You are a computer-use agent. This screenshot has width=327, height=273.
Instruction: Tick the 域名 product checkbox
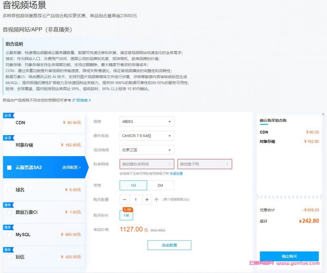point(9,190)
